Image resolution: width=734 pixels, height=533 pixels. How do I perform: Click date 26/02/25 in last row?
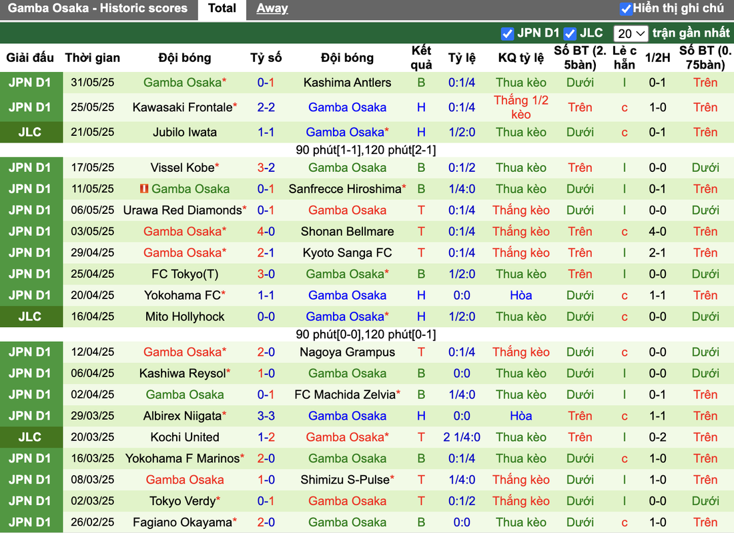(x=92, y=522)
